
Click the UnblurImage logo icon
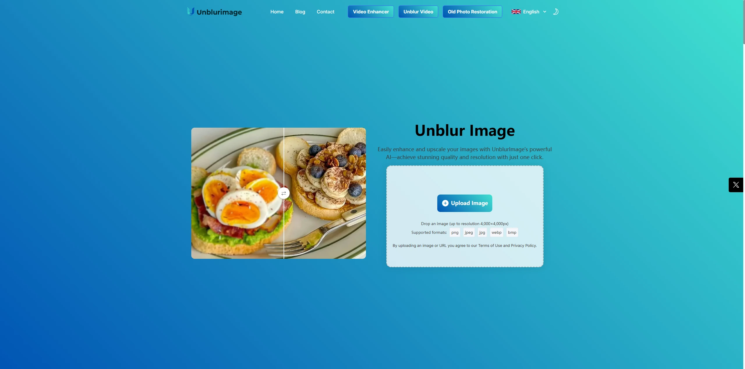(x=190, y=11)
